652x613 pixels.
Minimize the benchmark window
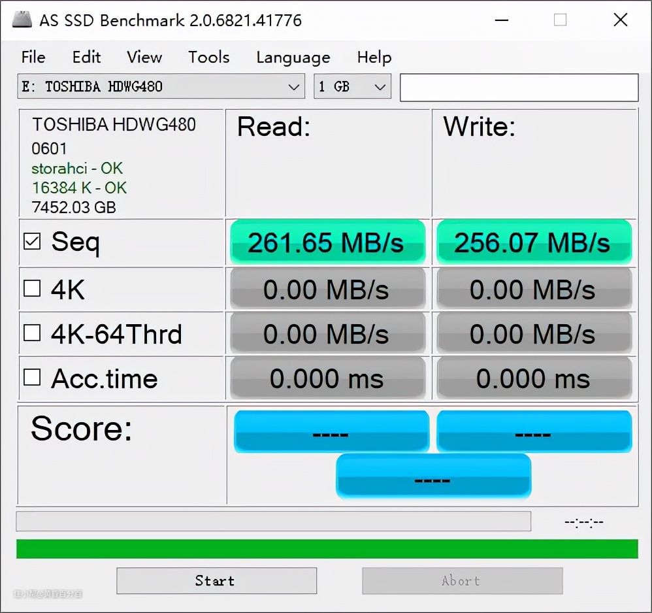point(500,20)
